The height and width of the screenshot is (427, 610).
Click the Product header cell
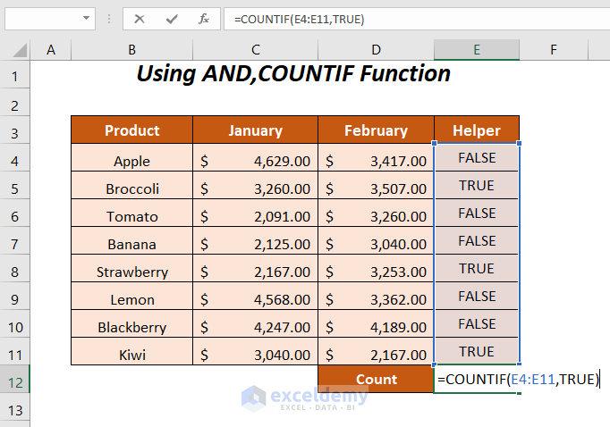pyautogui.click(x=131, y=130)
